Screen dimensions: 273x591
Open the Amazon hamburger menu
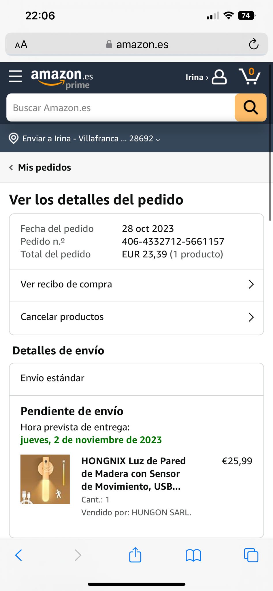[x=15, y=76]
